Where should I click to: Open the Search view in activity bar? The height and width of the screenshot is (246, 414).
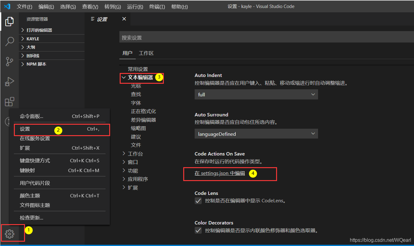[10, 41]
